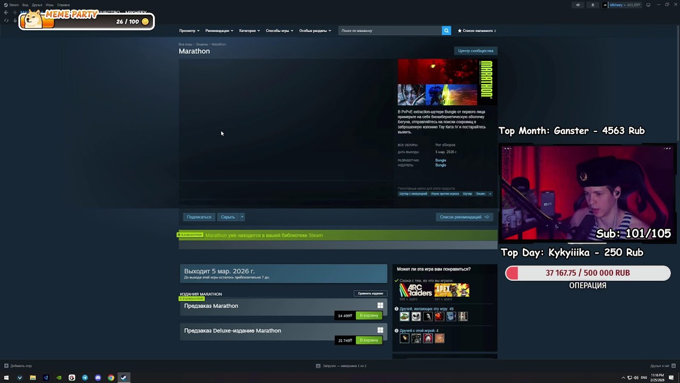Click the Игрок против игрока tag
This screenshot has height=383, width=680.
[x=445, y=194]
